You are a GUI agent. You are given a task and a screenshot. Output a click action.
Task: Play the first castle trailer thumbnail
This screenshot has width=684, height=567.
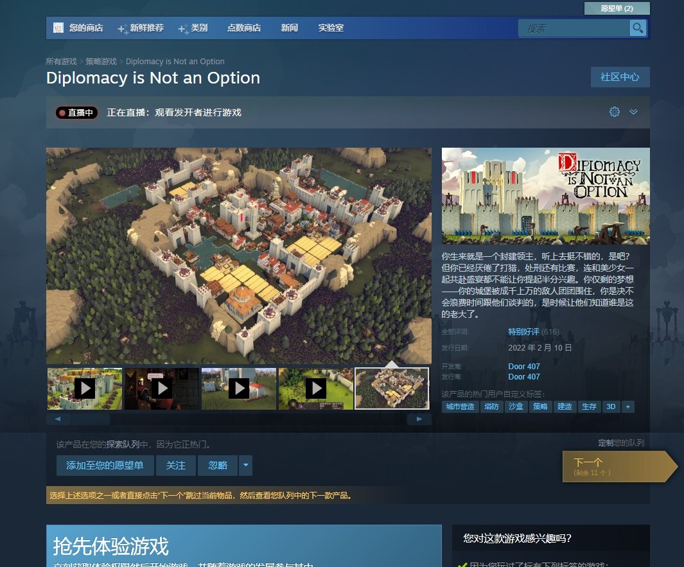(x=85, y=388)
